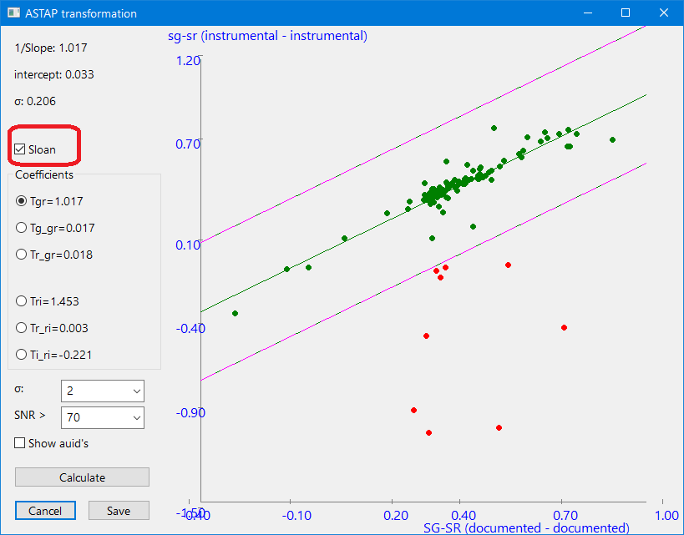Pick the Tri=1.453 radio button
The height and width of the screenshot is (535, 684).
point(22,301)
